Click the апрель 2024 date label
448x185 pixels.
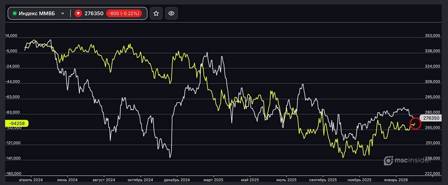coord(30,180)
